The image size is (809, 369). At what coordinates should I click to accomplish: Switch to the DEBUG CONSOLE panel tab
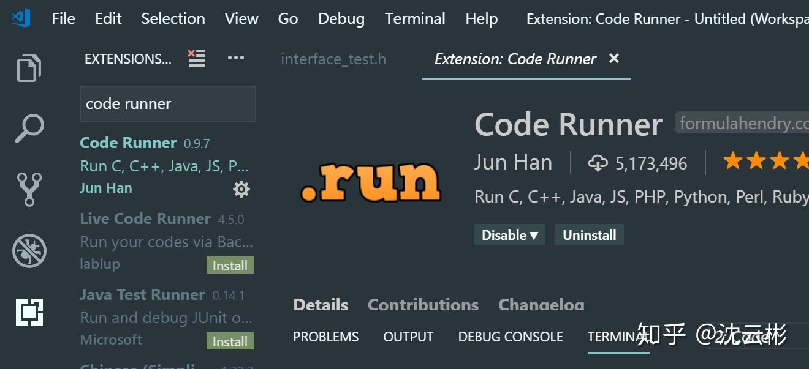[511, 336]
